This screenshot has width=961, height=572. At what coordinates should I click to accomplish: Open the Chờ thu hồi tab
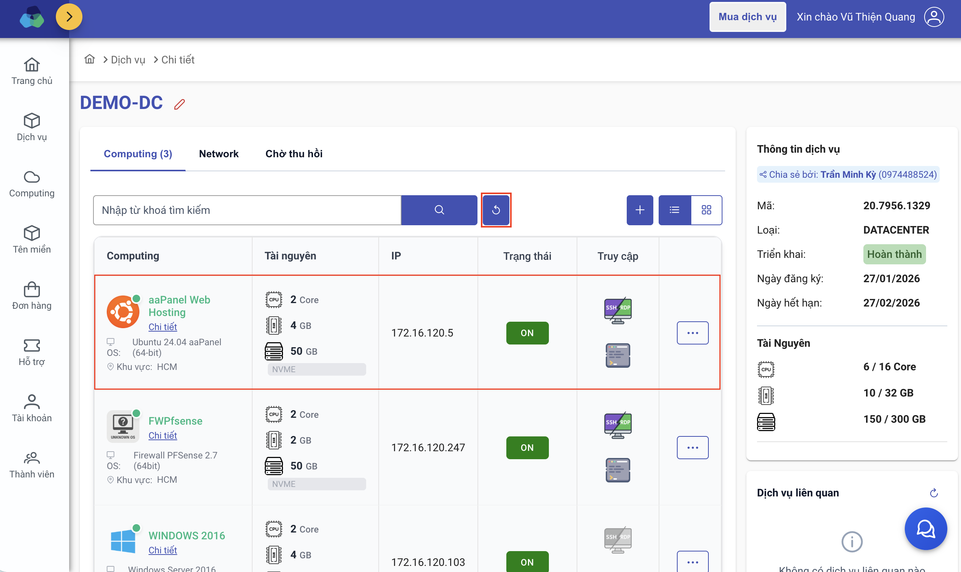click(294, 153)
